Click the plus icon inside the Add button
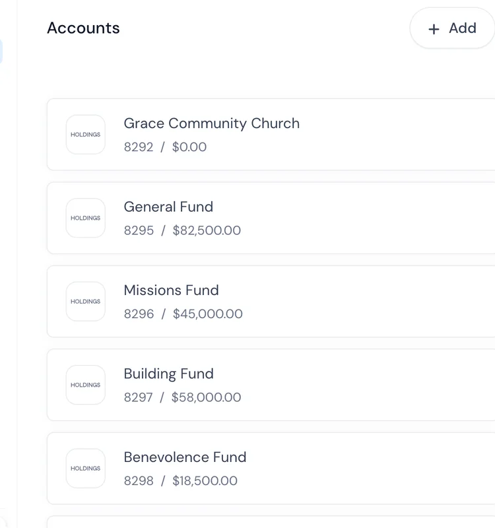The width and height of the screenshot is (495, 528). [x=434, y=28]
